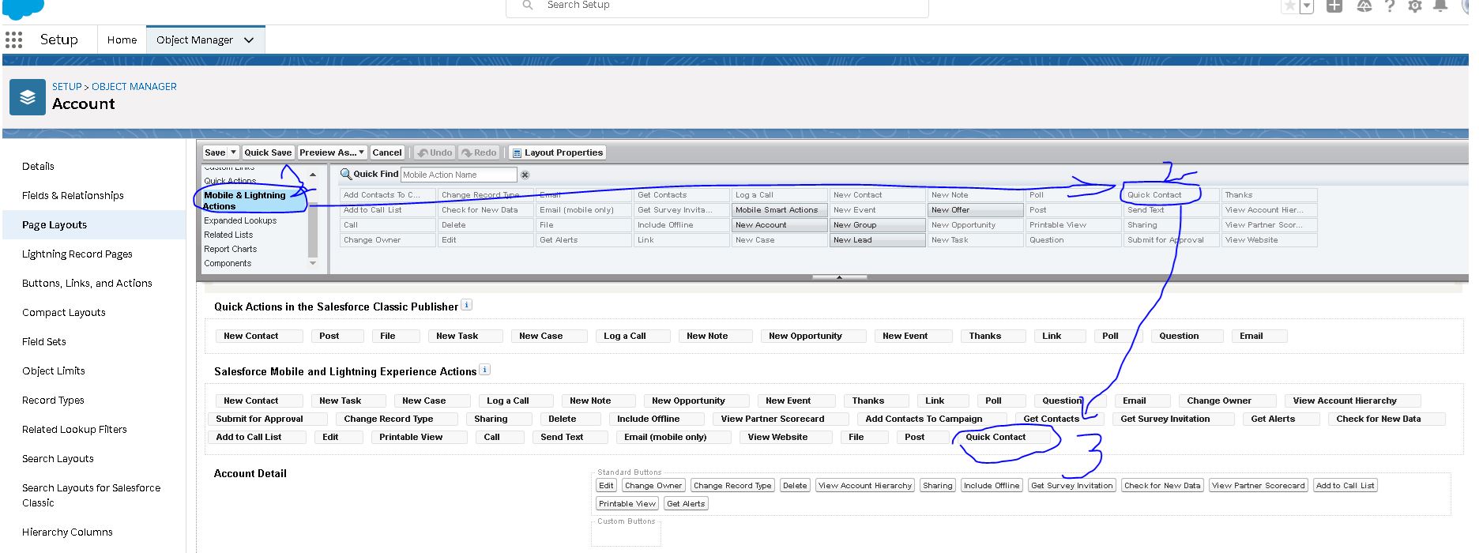Collapse the palette using the handle arrow
This screenshot has height=553, width=1479.
839,277
